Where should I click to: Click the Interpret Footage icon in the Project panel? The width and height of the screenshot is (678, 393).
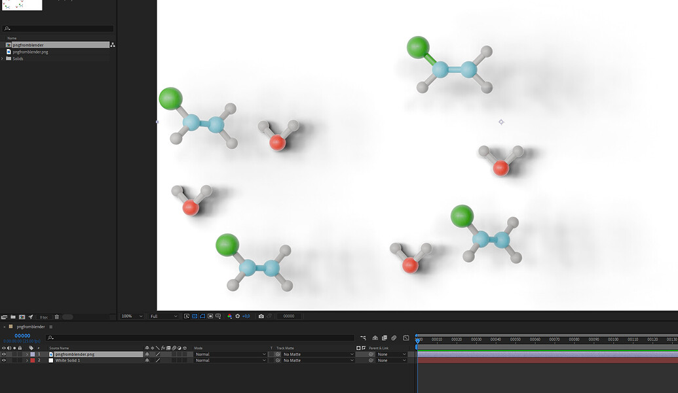[4, 317]
